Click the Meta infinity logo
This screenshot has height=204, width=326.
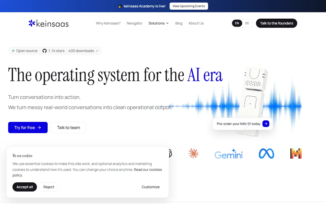(x=266, y=154)
